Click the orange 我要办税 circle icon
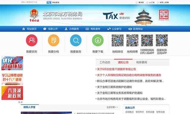 coord(53,40)
